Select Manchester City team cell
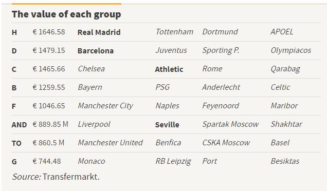327x191 pixels. (x=105, y=106)
